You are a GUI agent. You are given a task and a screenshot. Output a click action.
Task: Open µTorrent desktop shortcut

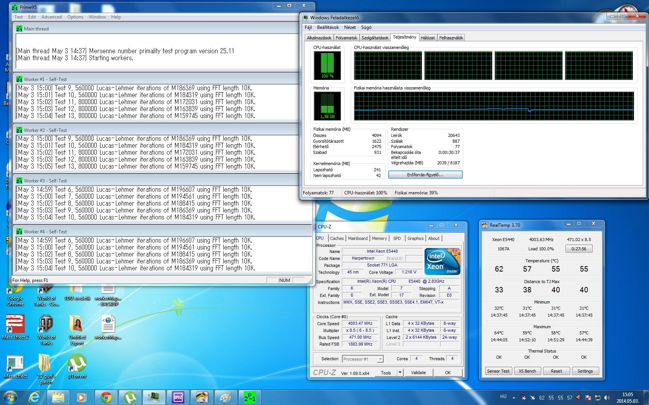click(77, 366)
